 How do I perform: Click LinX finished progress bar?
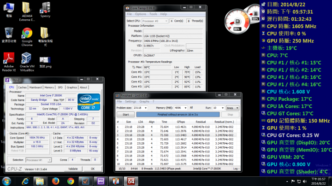[x=178, y=115]
